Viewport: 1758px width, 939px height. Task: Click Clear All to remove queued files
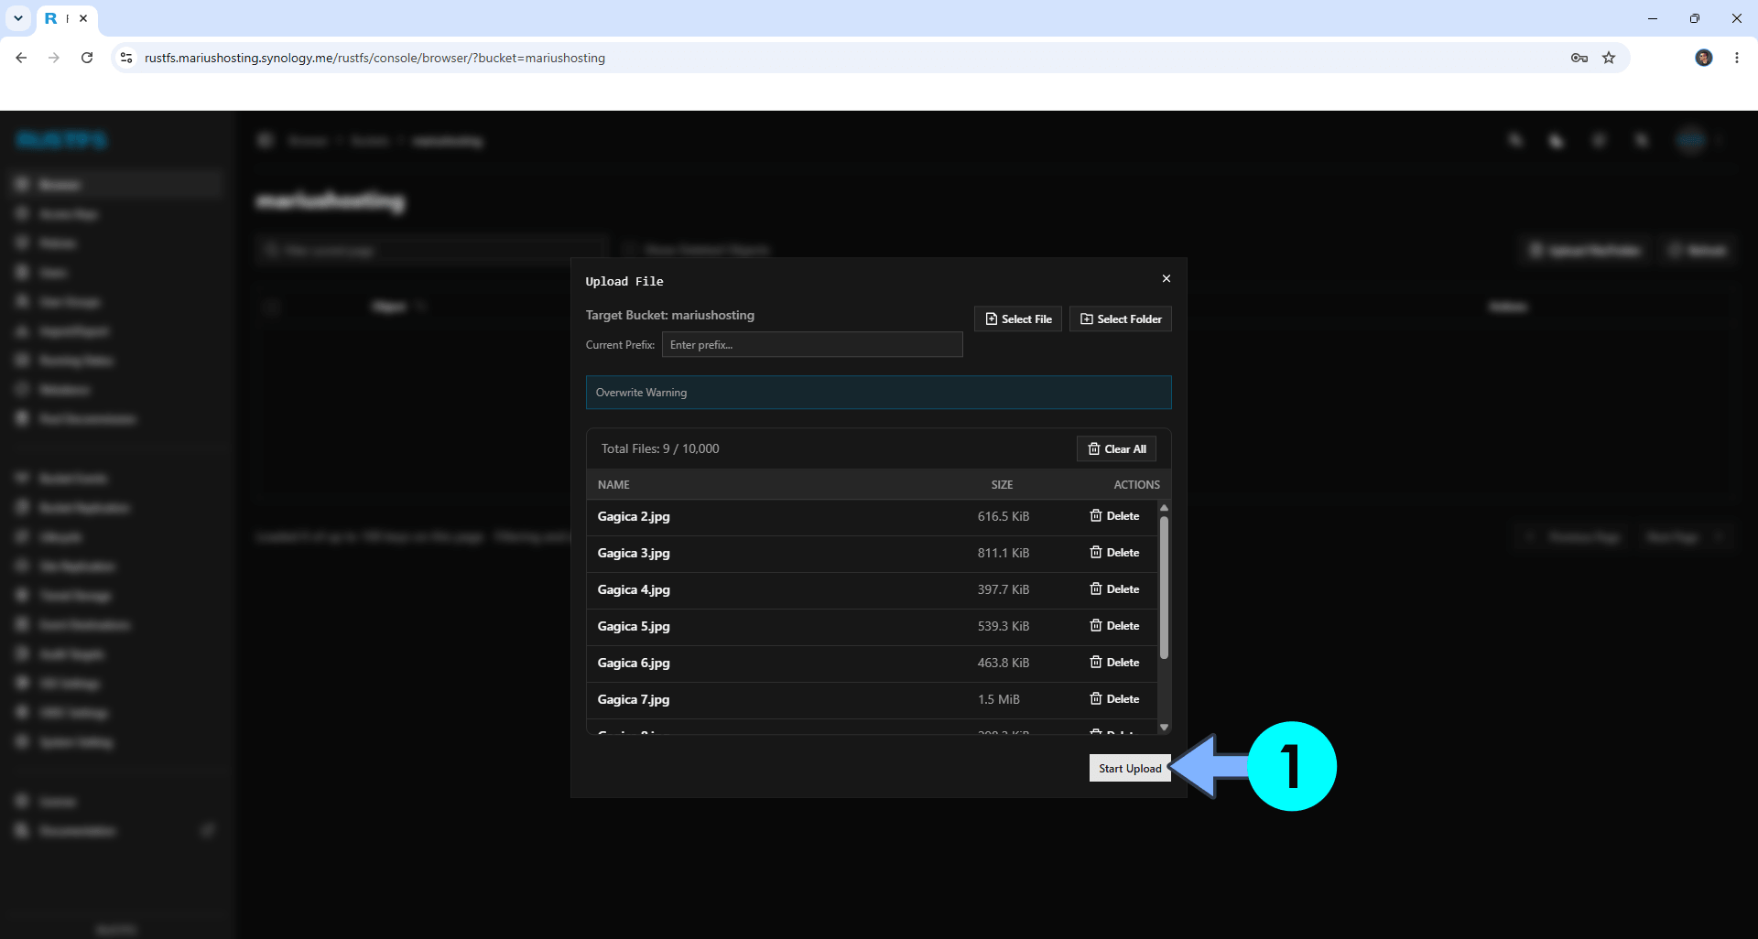[x=1116, y=448]
